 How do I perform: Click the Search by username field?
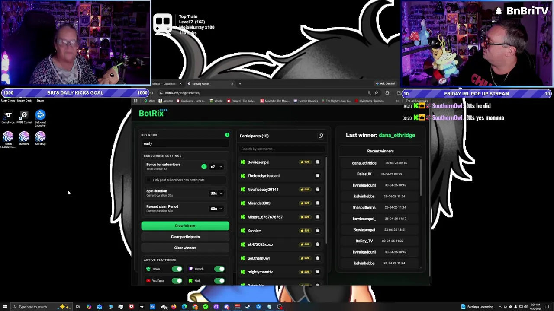(x=282, y=149)
